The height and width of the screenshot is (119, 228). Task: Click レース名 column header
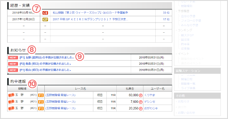click(81, 89)
